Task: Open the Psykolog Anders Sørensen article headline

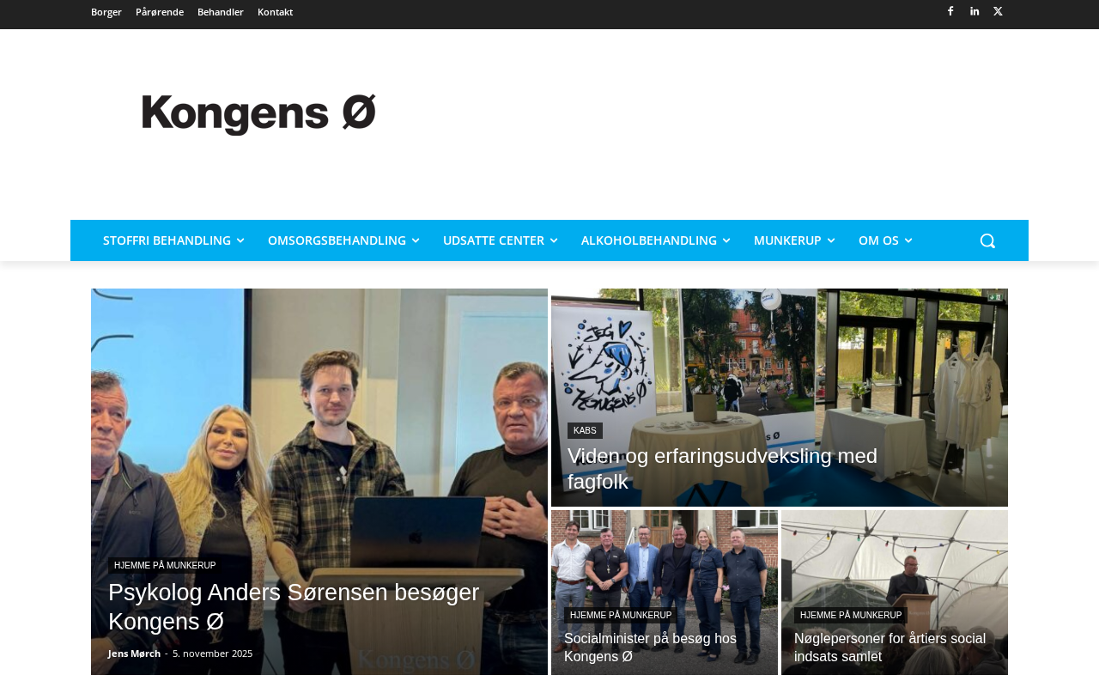Action: pyautogui.click(x=294, y=606)
